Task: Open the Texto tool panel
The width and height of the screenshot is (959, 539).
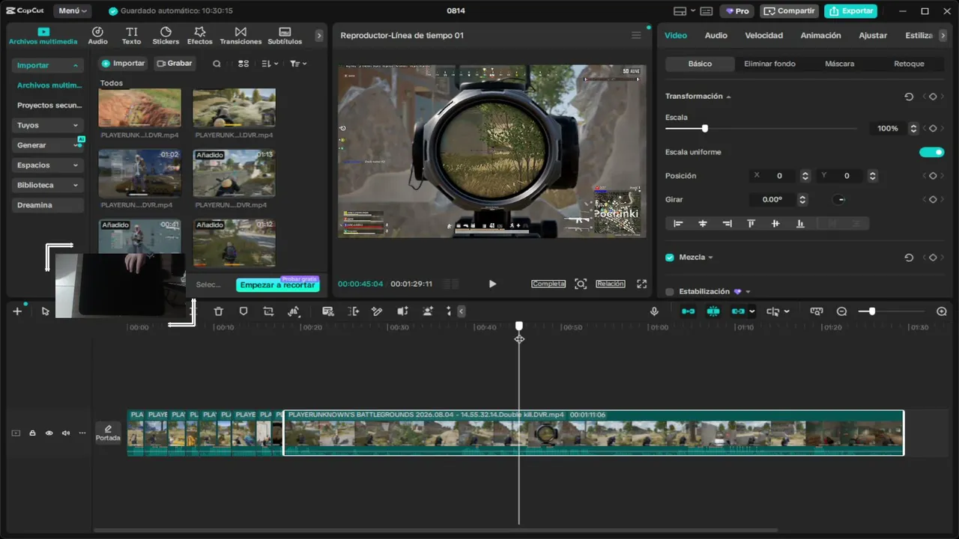Action: pyautogui.click(x=132, y=35)
